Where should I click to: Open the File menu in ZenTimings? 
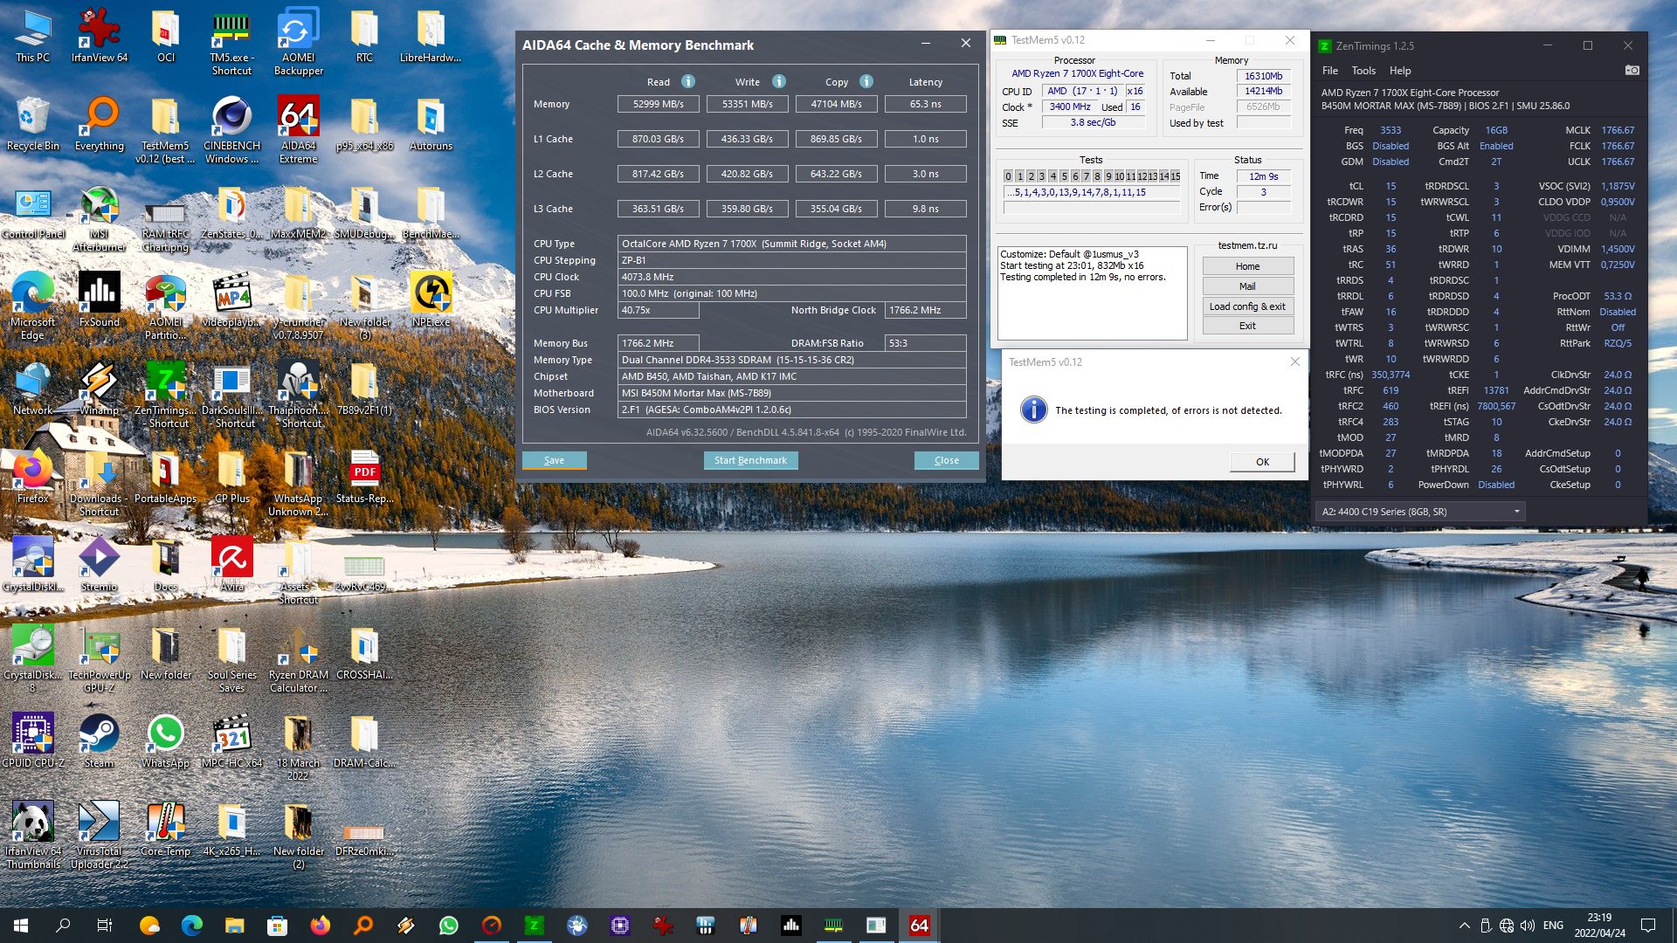(x=1329, y=71)
